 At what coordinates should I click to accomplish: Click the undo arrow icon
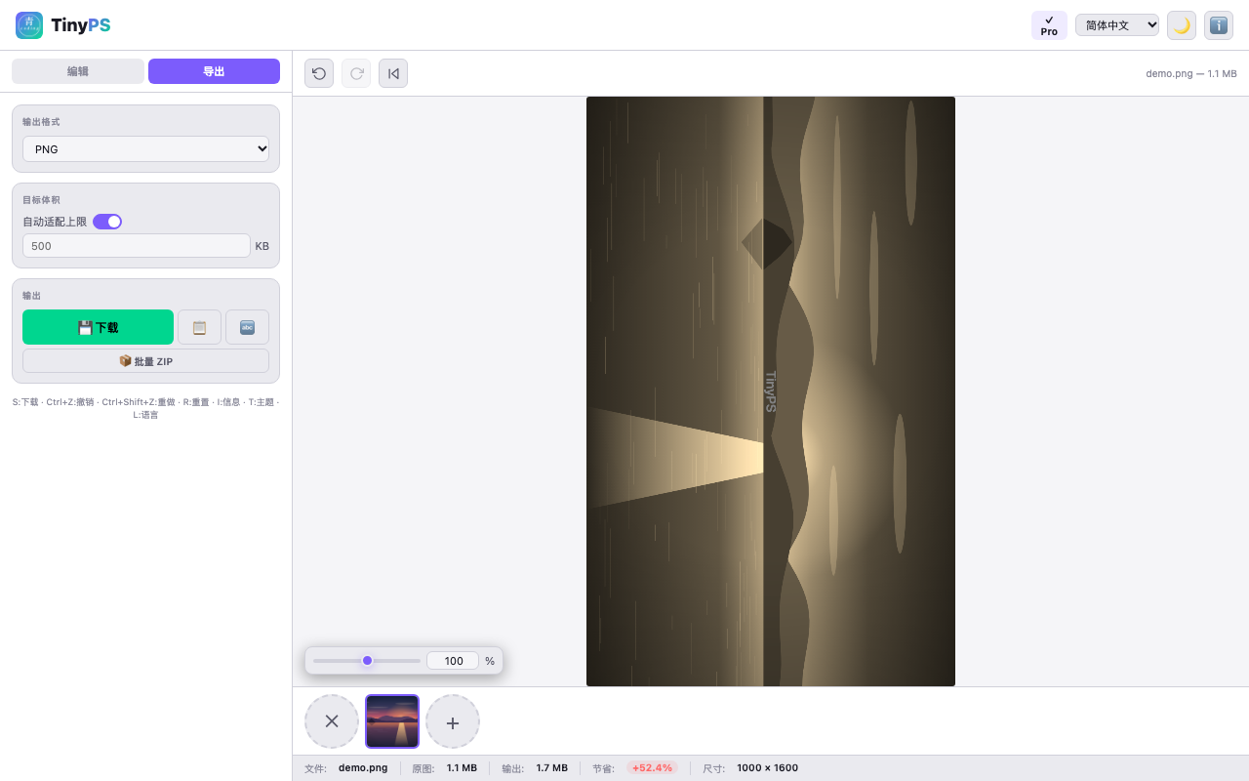pyautogui.click(x=319, y=73)
